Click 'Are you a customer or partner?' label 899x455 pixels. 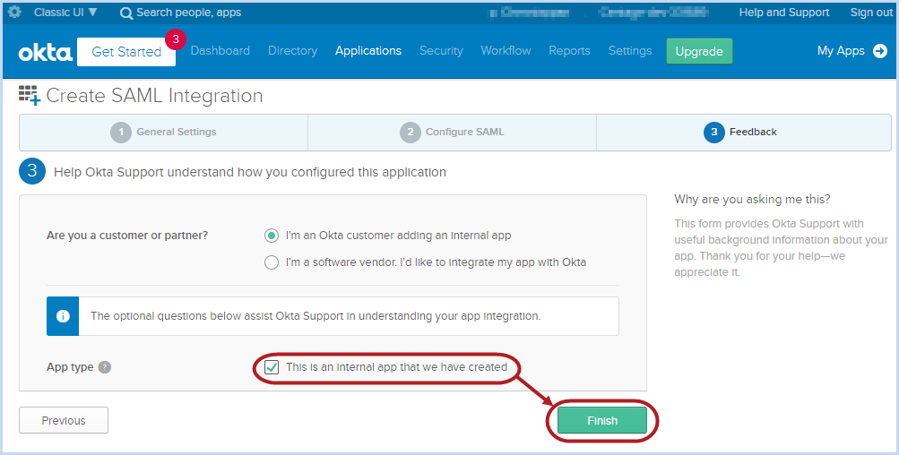127,236
